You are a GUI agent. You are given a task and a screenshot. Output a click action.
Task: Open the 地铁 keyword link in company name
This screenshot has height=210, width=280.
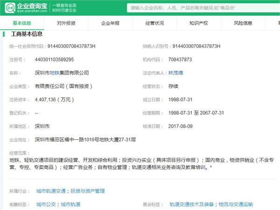click(x=55, y=73)
